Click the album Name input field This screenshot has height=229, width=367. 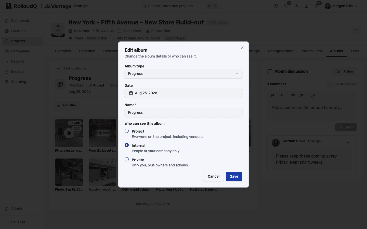tap(183, 112)
